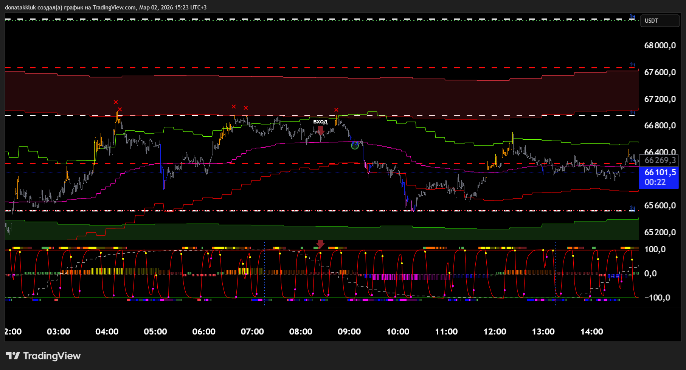Click the TradingView logo at bottom left

[43, 356]
